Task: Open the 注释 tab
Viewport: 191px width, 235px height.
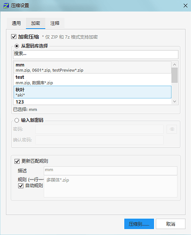Action: 55,23
